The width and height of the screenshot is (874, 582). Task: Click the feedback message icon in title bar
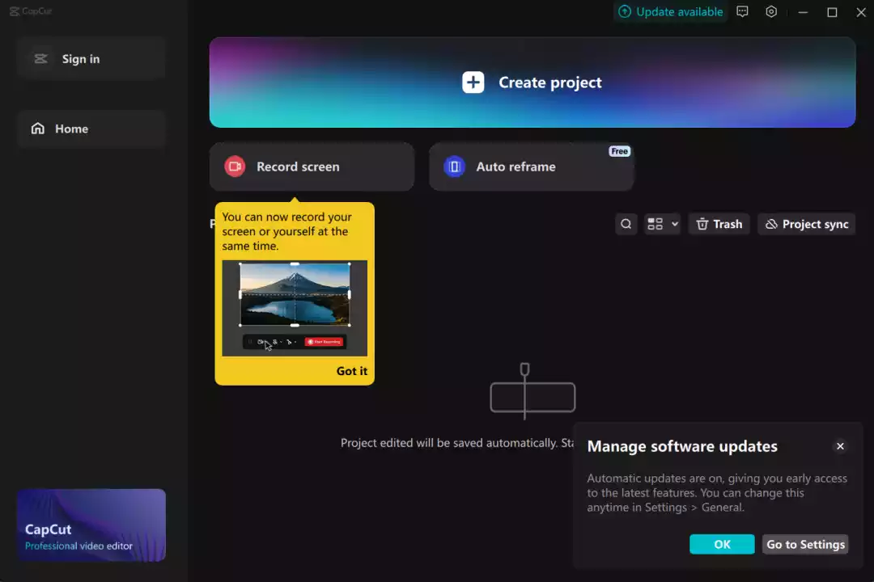tap(742, 11)
